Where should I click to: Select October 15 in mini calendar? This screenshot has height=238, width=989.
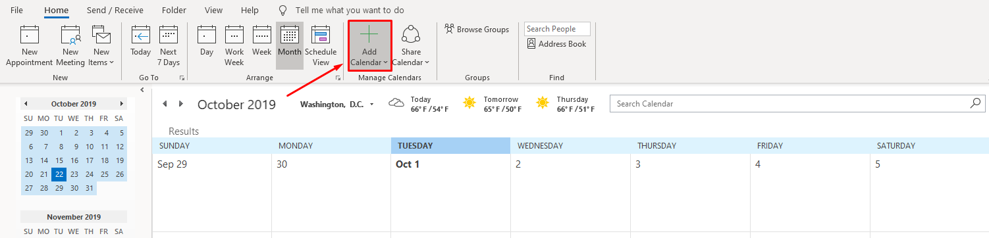59,160
